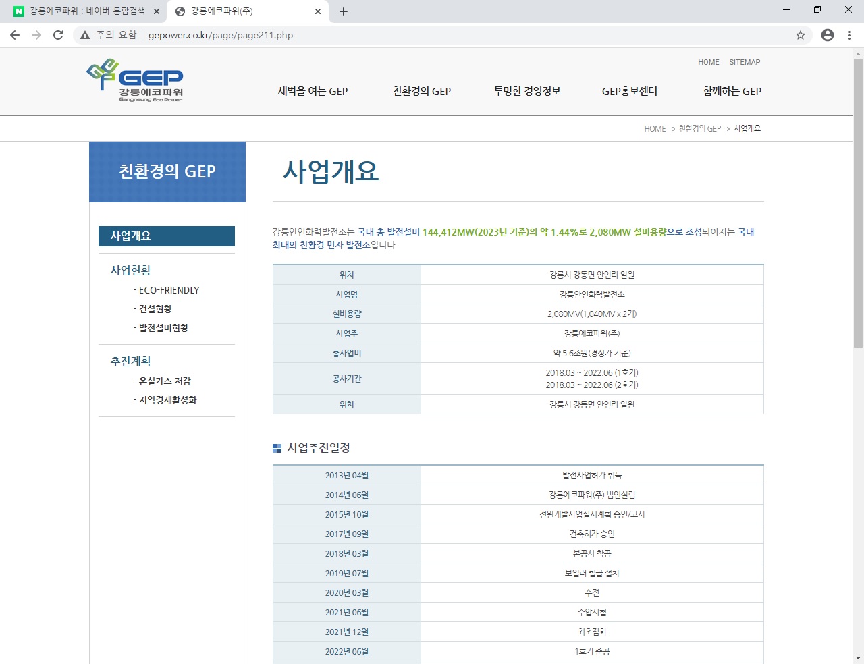The width and height of the screenshot is (864, 664).
Task: Click the 공사기간 table label
Action: click(x=347, y=379)
